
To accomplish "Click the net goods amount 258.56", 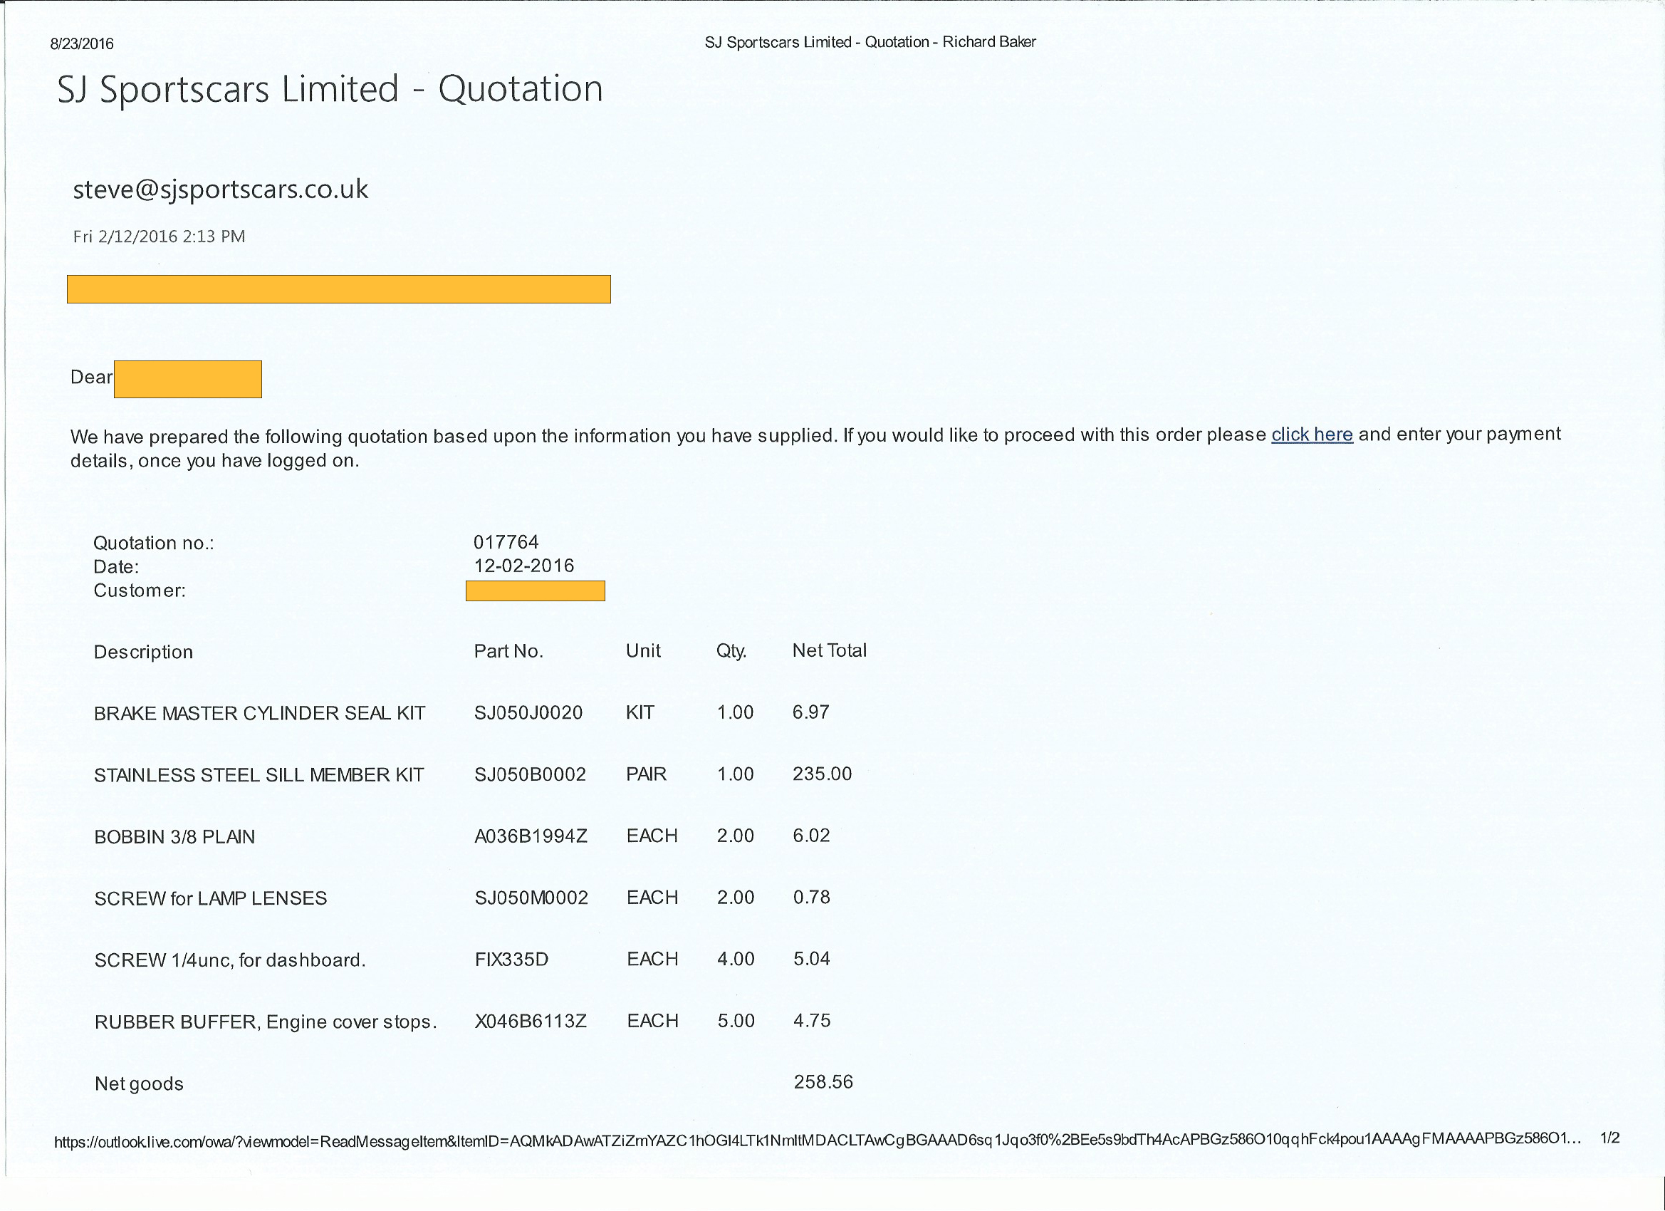I will click(824, 1082).
